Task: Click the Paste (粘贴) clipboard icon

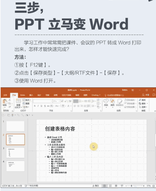Action: pos(5,101)
